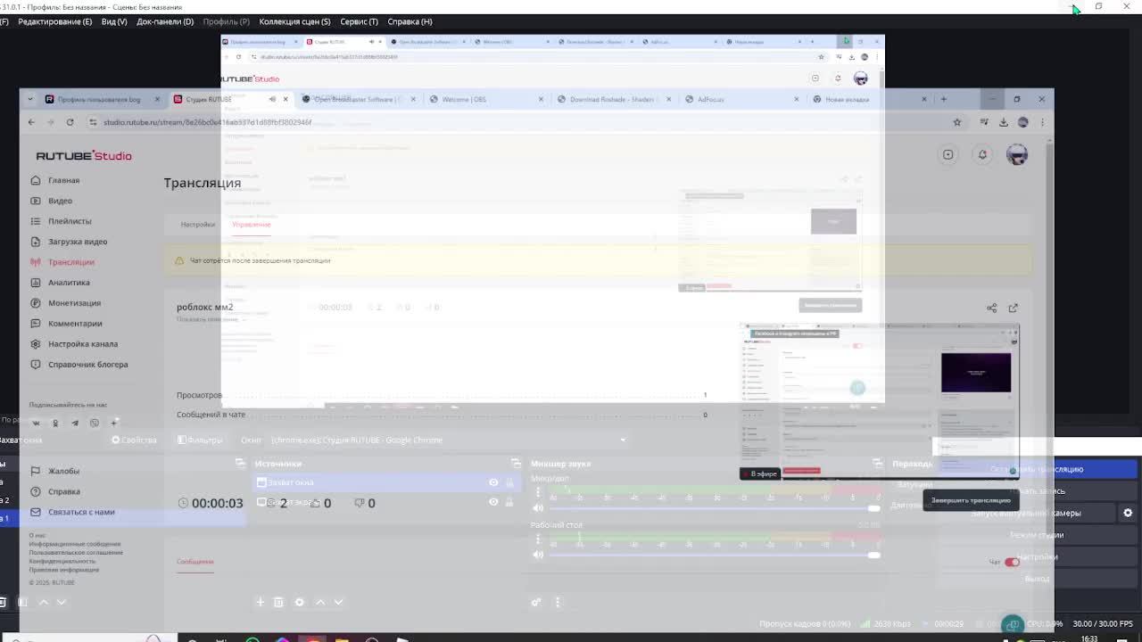The height and width of the screenshot is (642, 1142).
Task: Open Коллекция сцен menu in OBS
Action: point(294,21)
